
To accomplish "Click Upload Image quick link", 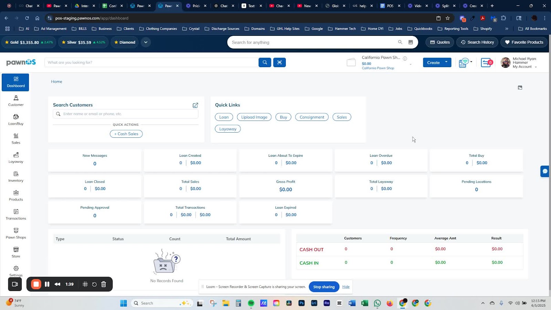I will click(x=254, y=117).
